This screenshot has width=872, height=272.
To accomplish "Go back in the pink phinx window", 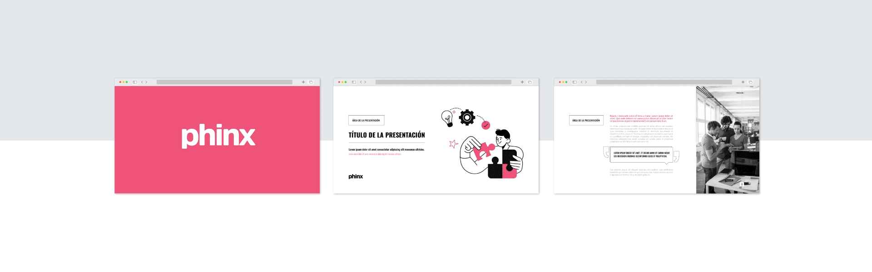I will pos(142,82).
